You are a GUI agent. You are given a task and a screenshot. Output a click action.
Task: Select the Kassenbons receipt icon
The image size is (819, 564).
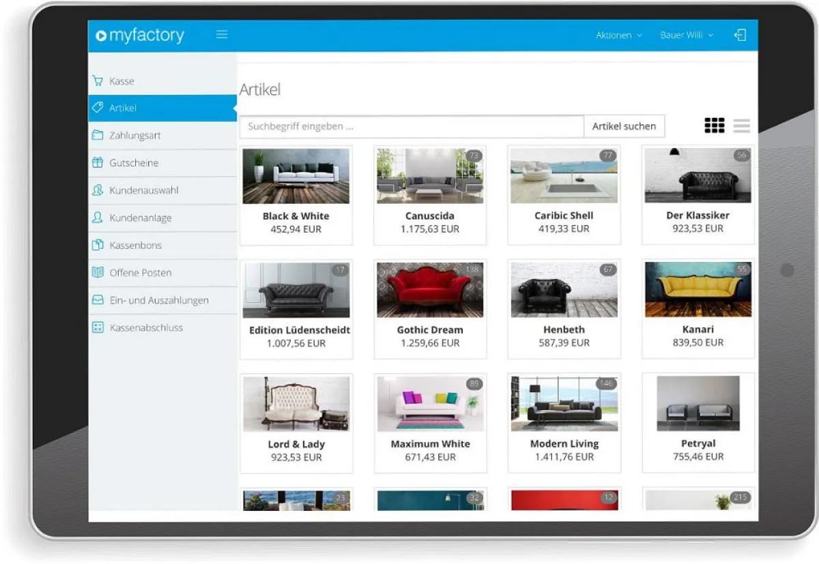pyautogui.click(x=98, y=245)
